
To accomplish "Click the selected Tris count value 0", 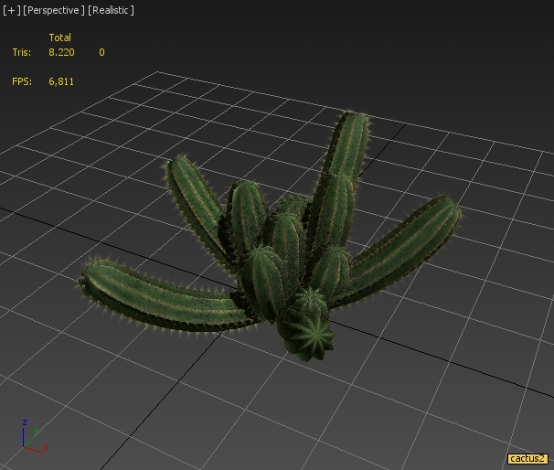I will [101, 52].
